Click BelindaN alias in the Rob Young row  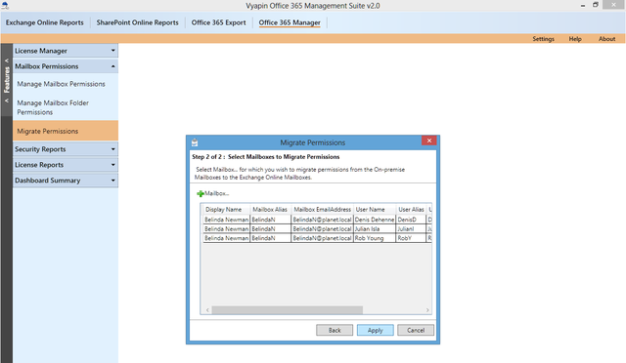pyautogui.click(x=270, y=238)
